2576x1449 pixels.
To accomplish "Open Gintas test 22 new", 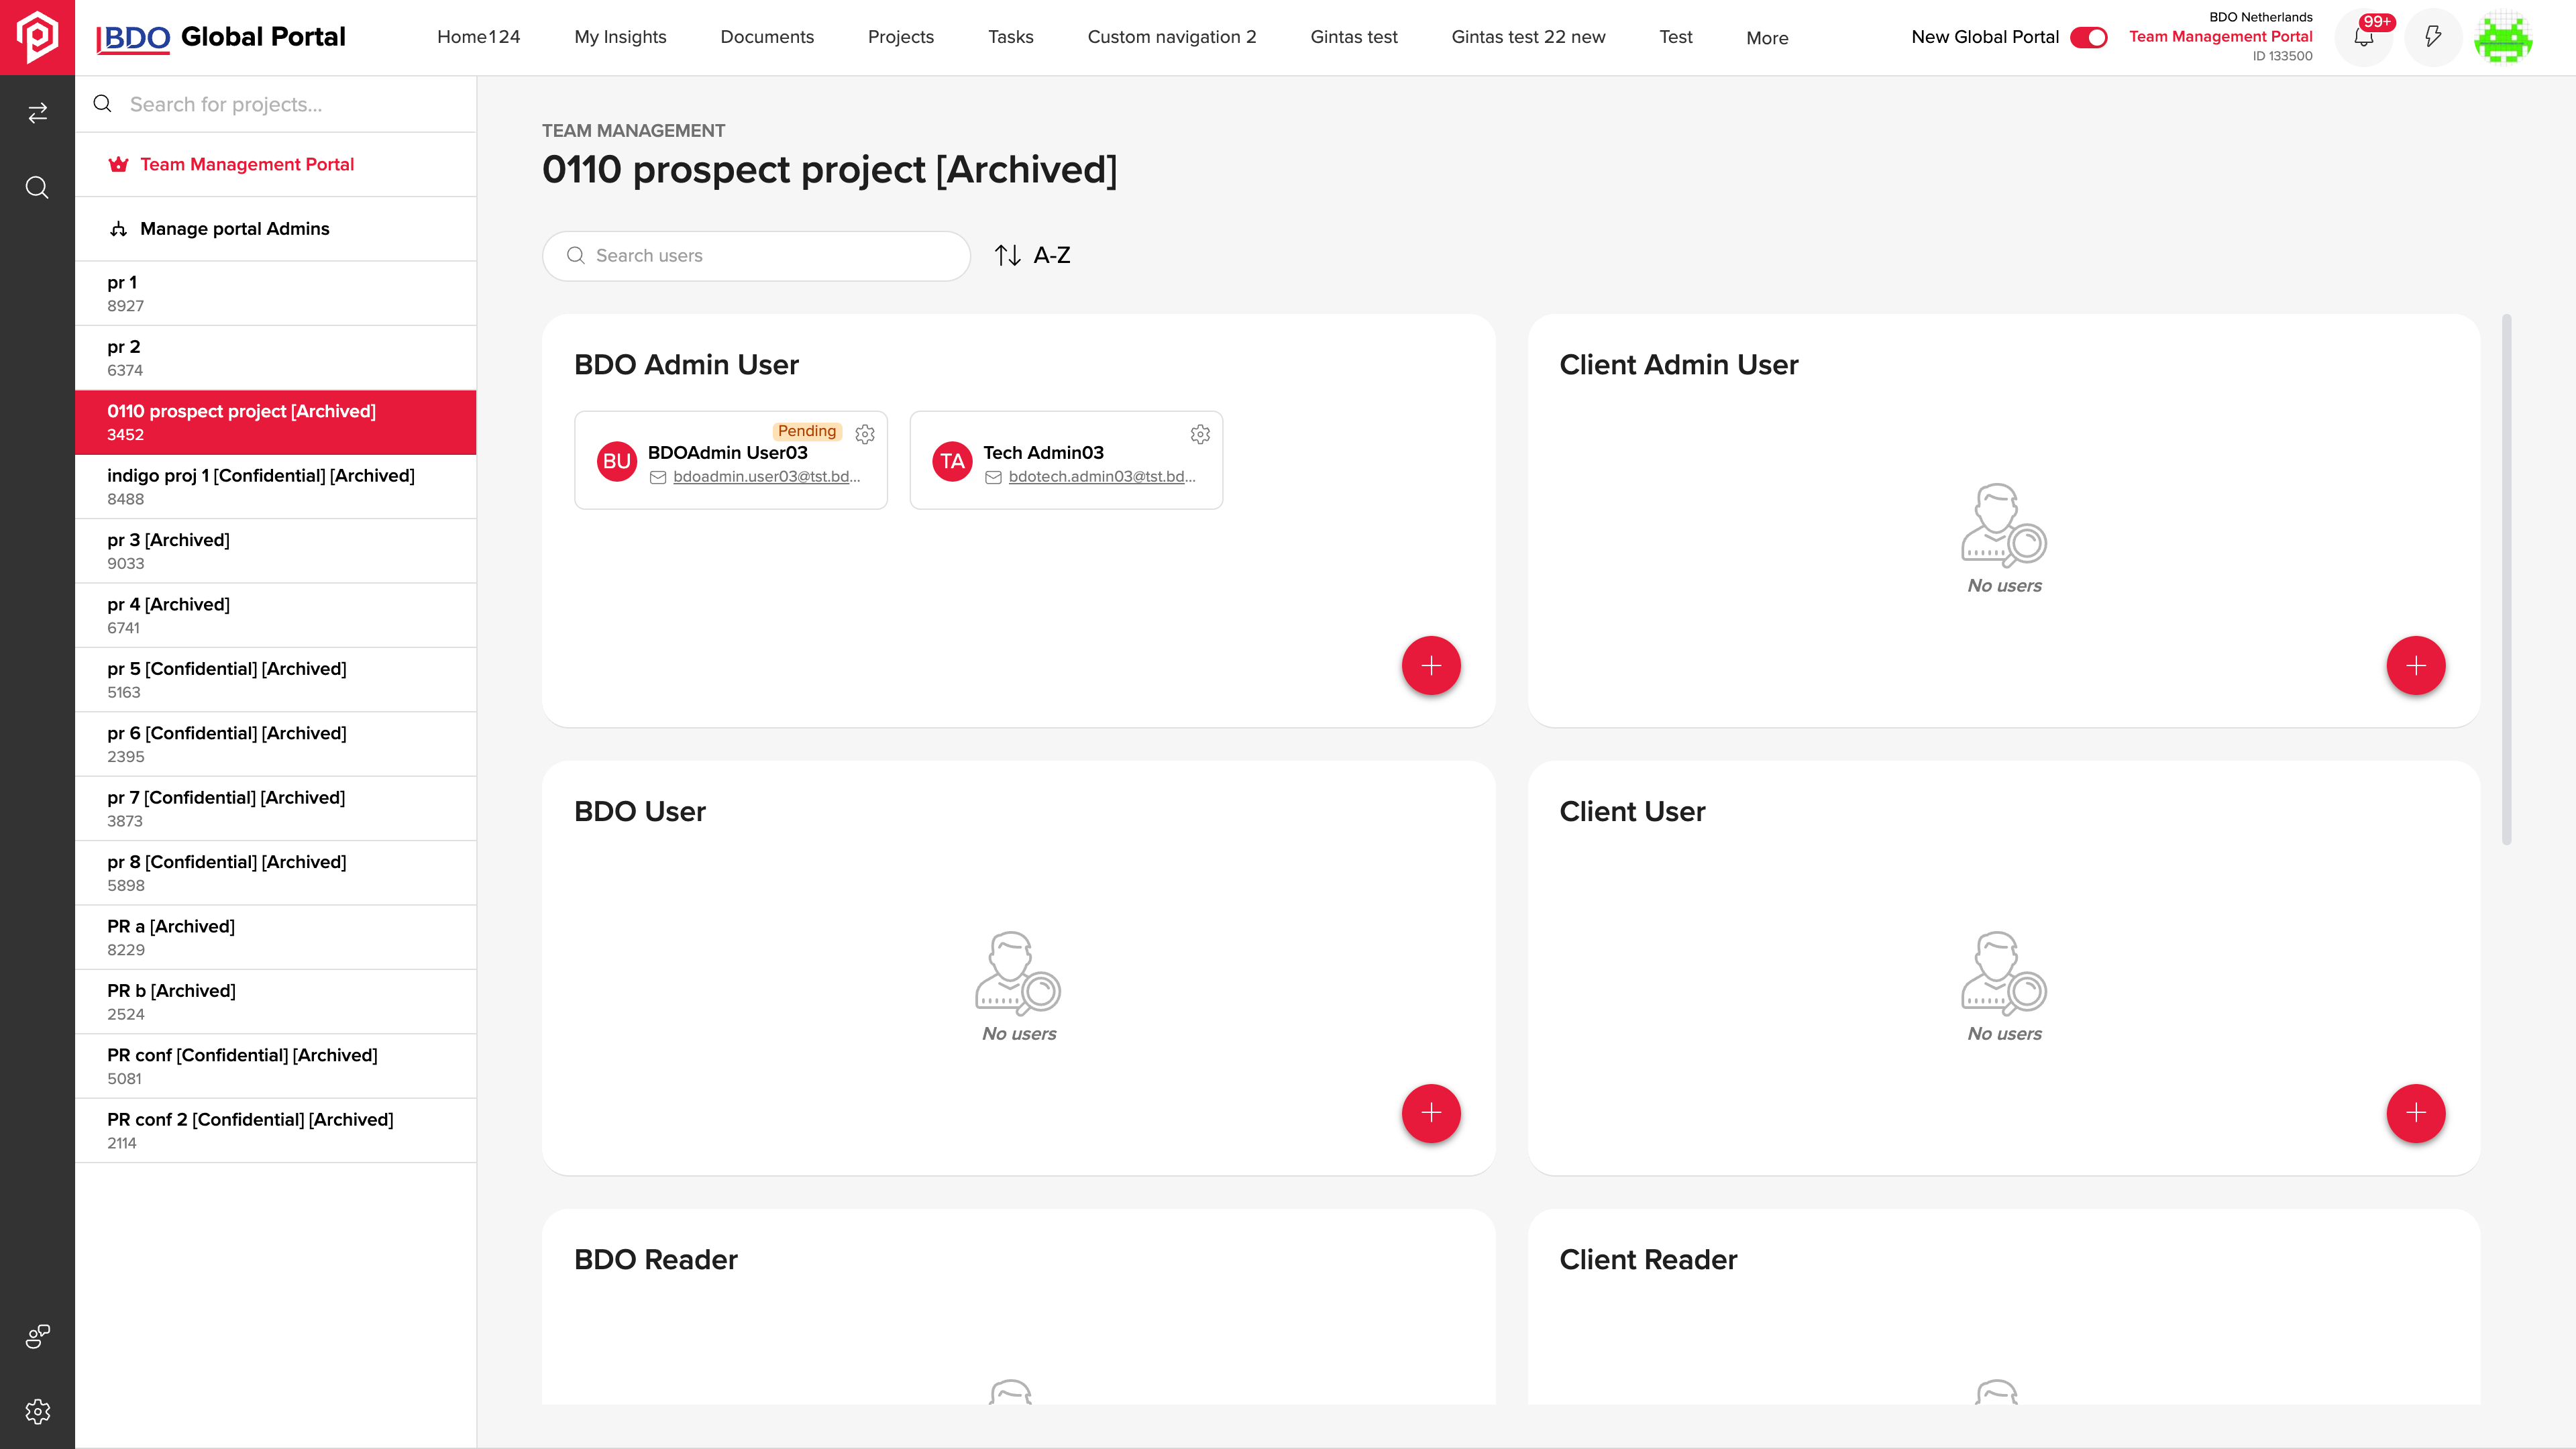I will [x=1528, y=37].
